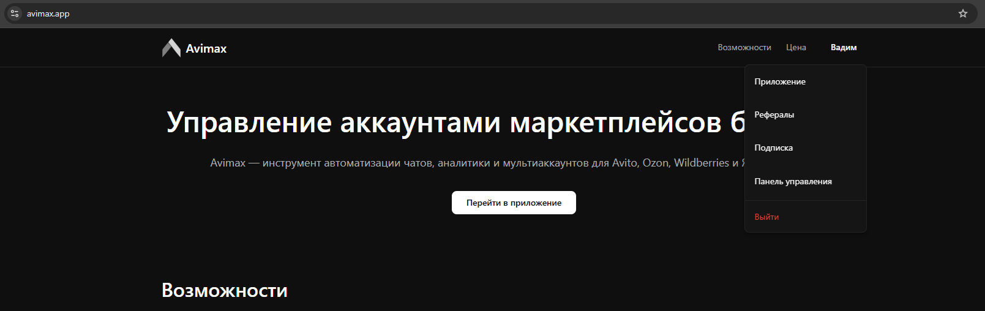This screenshot has height=311, width=985.
Task: Click the subtitle about инструмент автоматизации чатов
Action: click(x=478, y=163)
